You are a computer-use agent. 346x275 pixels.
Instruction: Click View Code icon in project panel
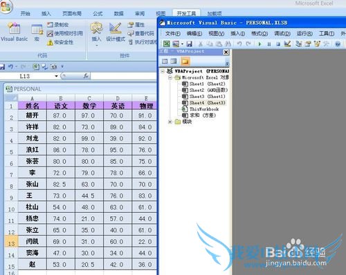(165, 61)
